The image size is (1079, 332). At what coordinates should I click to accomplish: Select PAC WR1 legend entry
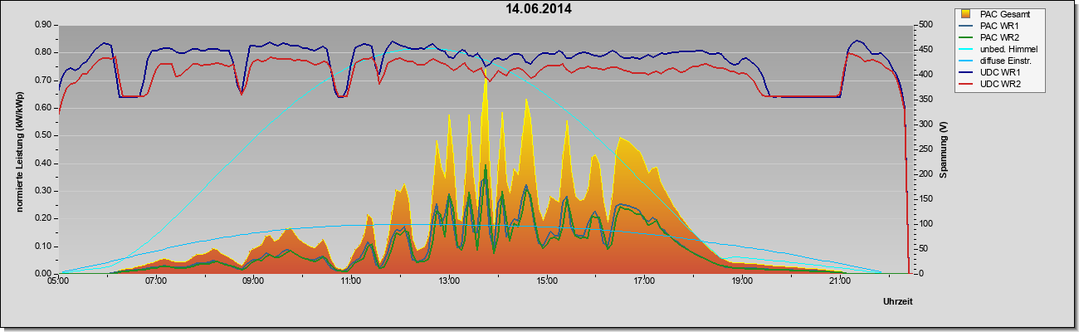[x=997, y=26]
